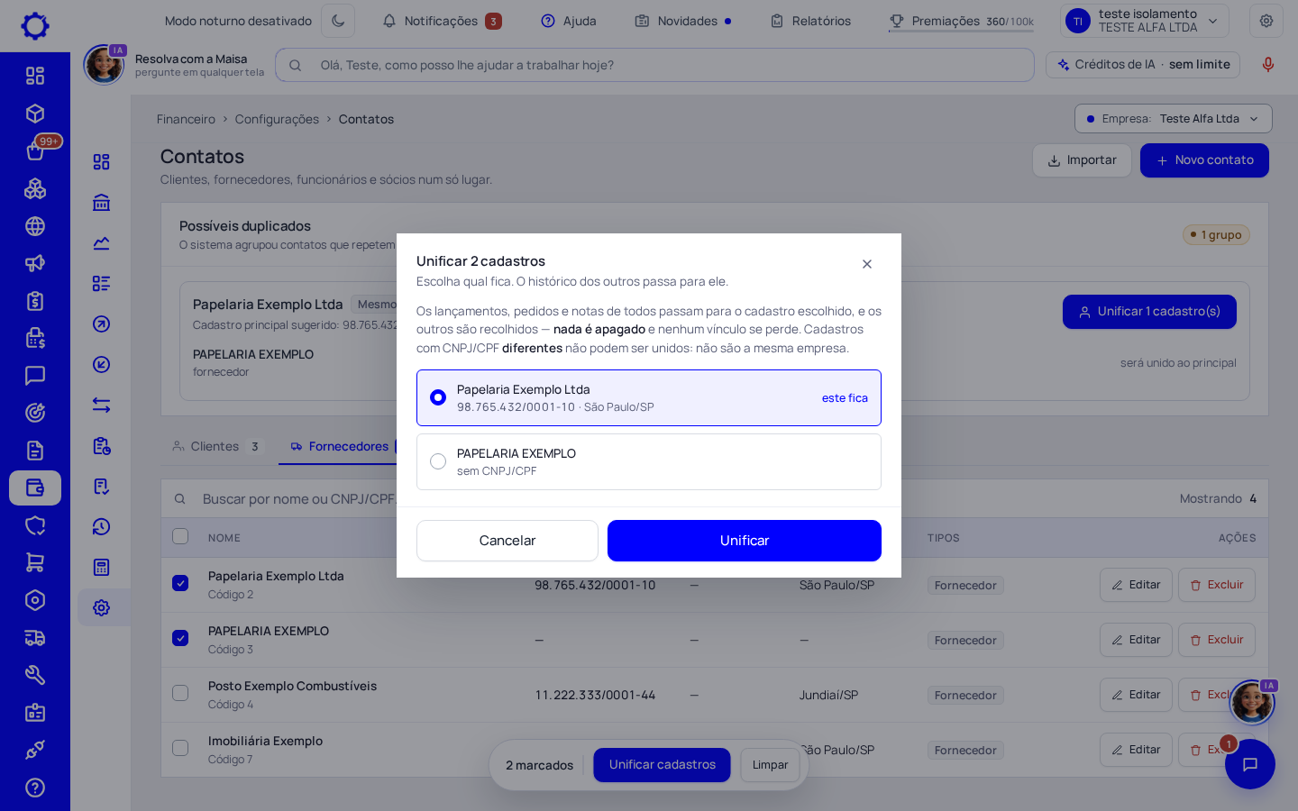This screenshot has height=811, width=1298.
Task: Edit the Papelaria Exemplo Ltda contact
Action: (1136, 585)
